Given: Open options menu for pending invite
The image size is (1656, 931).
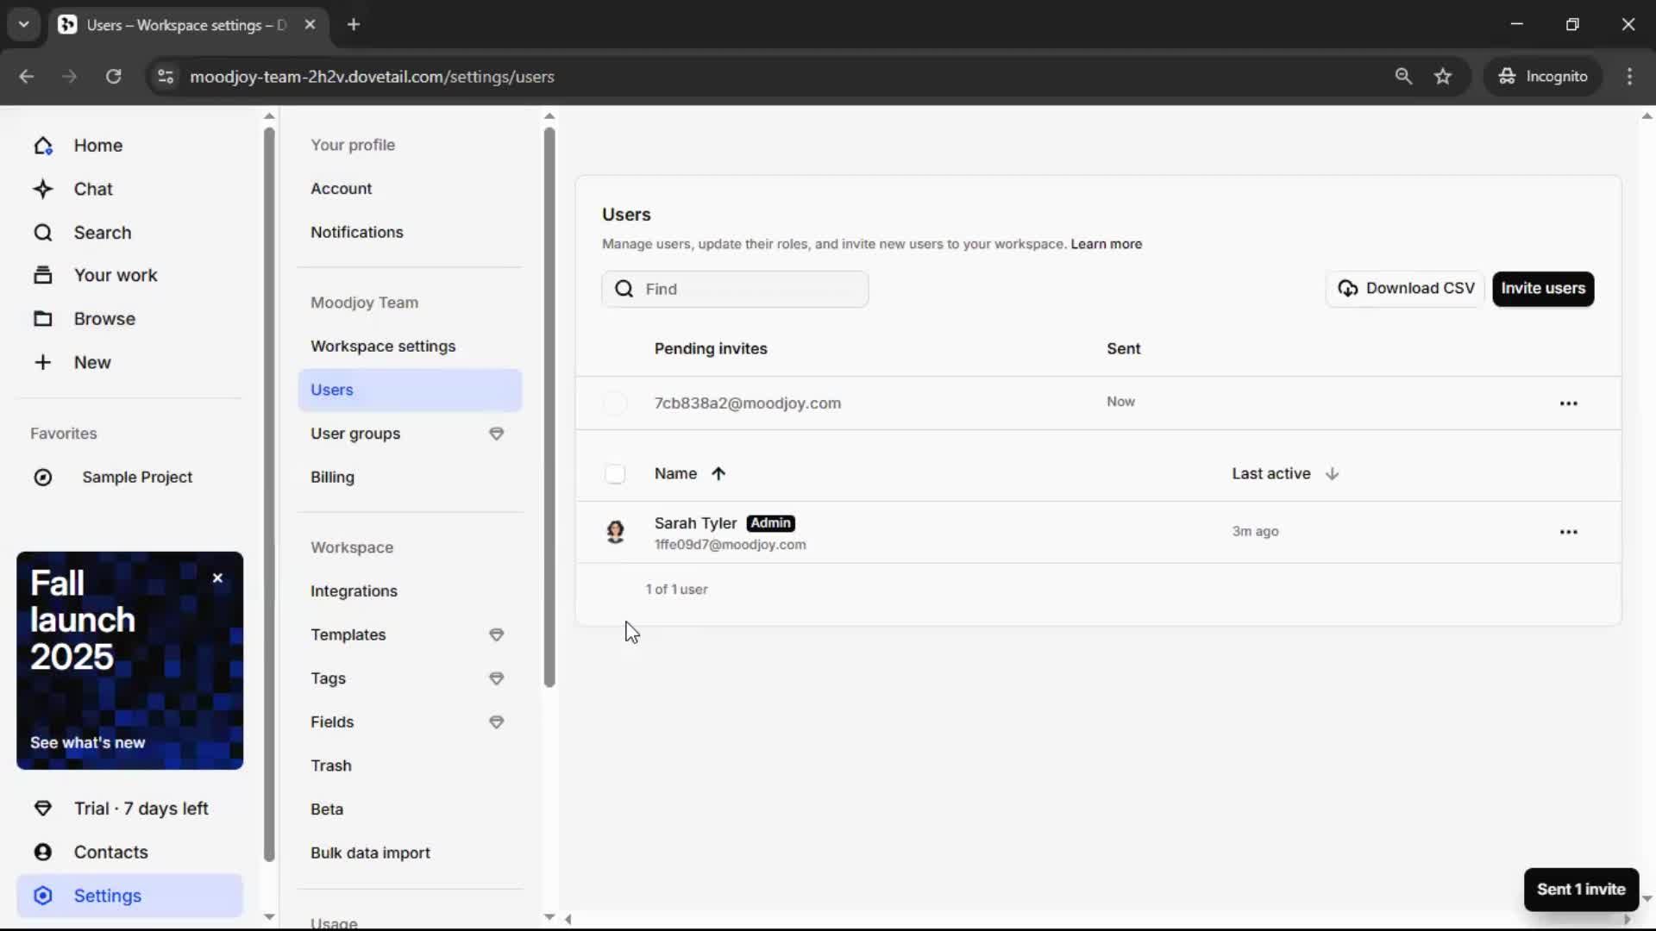Looking at the screenshot, I should 1568,403.
